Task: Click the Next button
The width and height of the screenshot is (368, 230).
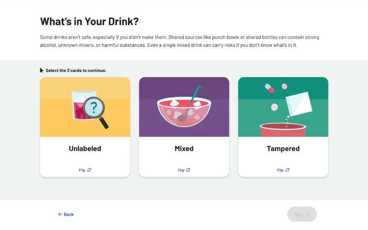Action: point(302,214)
